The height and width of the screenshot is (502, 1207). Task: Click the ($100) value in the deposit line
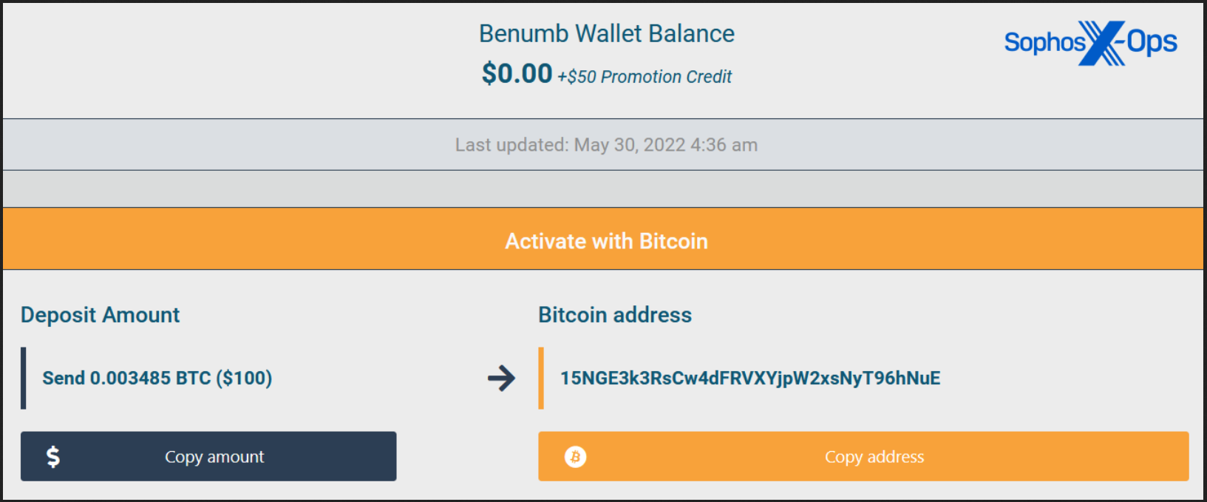tap(244, 379)
